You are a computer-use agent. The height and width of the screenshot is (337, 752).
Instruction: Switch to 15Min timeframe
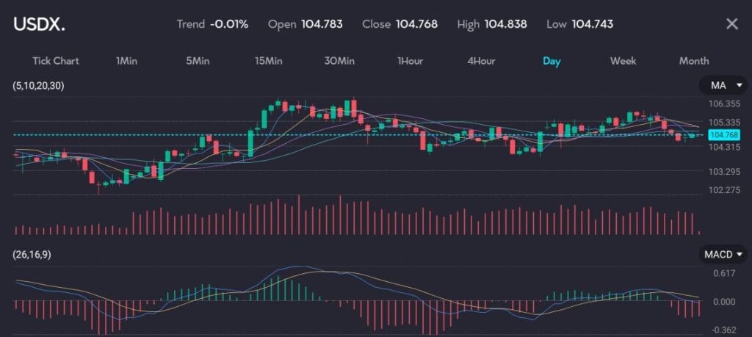(268, 61)
